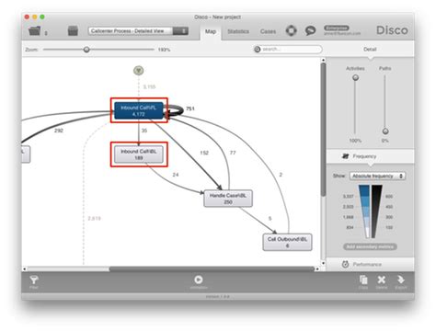Open the Detail panel tab
Viewport: 436px width, 331px height.
[370, 50]
